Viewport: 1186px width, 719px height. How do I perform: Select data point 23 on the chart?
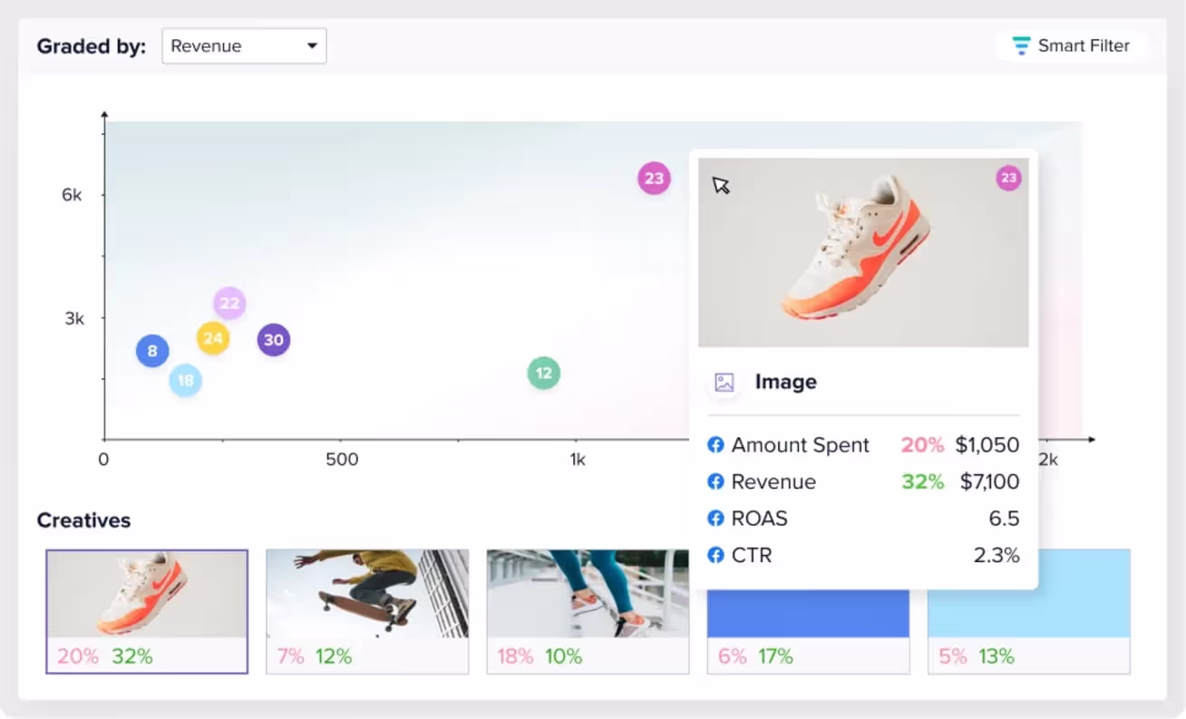pos(654,178)
